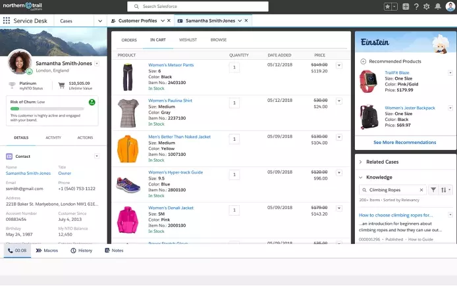Close the Samantha Smith-Jones tab
The height and width of the screenshot is (286, 457).
click(246, 20)
